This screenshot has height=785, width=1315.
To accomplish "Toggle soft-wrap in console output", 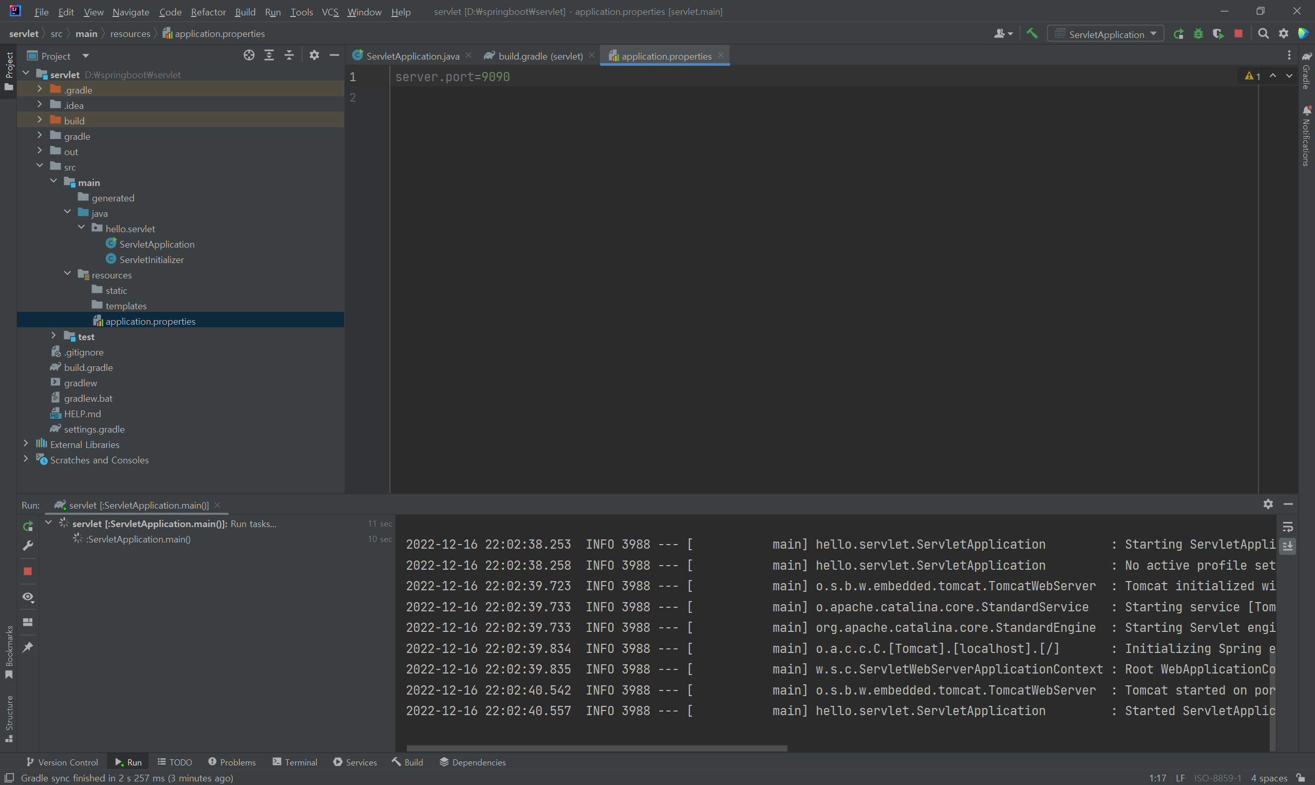I will click(x=1287, y=527).
